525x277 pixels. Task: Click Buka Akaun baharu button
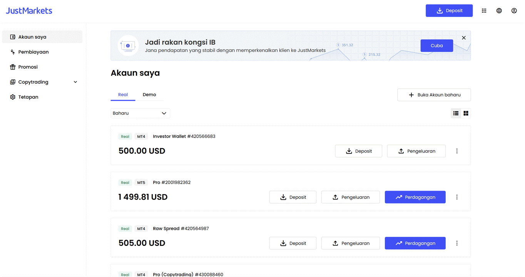point(434,95)
